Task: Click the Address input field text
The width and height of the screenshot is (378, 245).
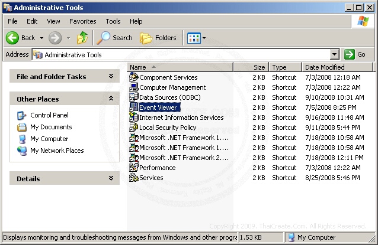Action: [x=73, y=55]
